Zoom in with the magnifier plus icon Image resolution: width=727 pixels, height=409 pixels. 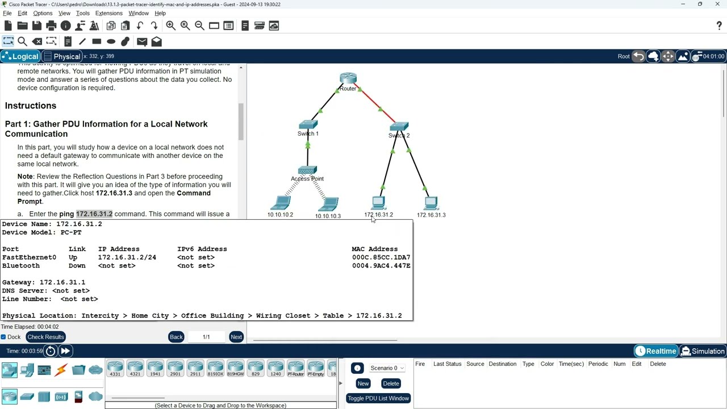170,26
